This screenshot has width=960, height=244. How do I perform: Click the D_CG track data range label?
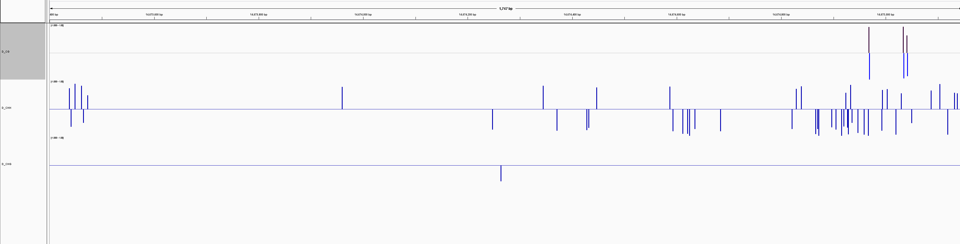click(x=57, y=25)
